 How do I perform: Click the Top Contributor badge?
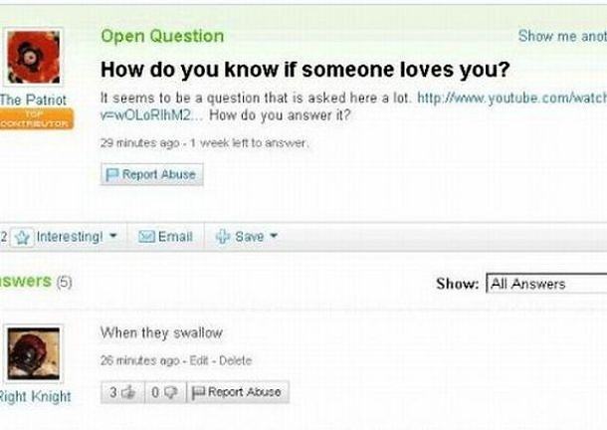pyautogui.click(x=36, y=118)
